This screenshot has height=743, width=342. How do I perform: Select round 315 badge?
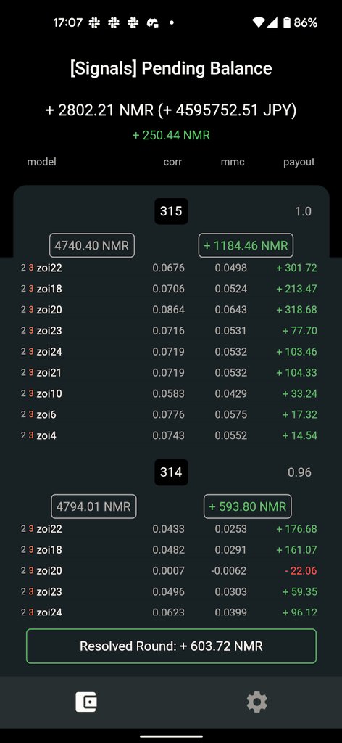[x=171, y=211]
